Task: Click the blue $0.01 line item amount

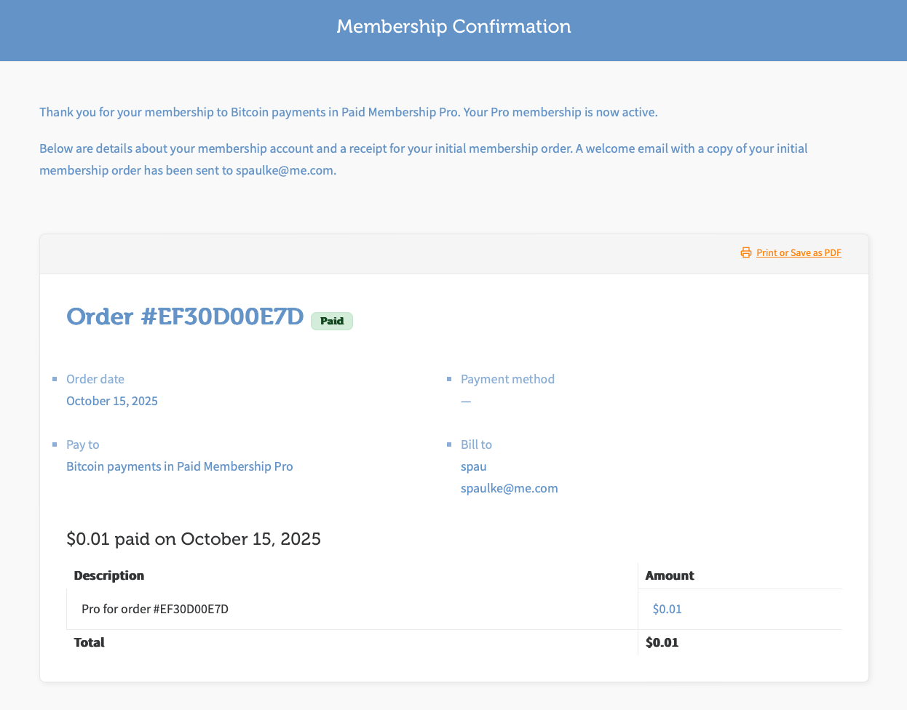Action: pos(667,609)
